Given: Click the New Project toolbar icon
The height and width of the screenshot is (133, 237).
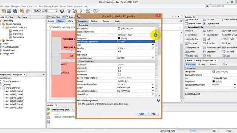Looking at the screenshot, I should [x=3, y=11].
